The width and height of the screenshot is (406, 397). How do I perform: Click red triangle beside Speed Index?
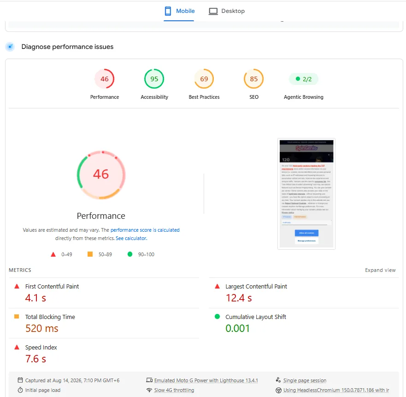[17, 347]
